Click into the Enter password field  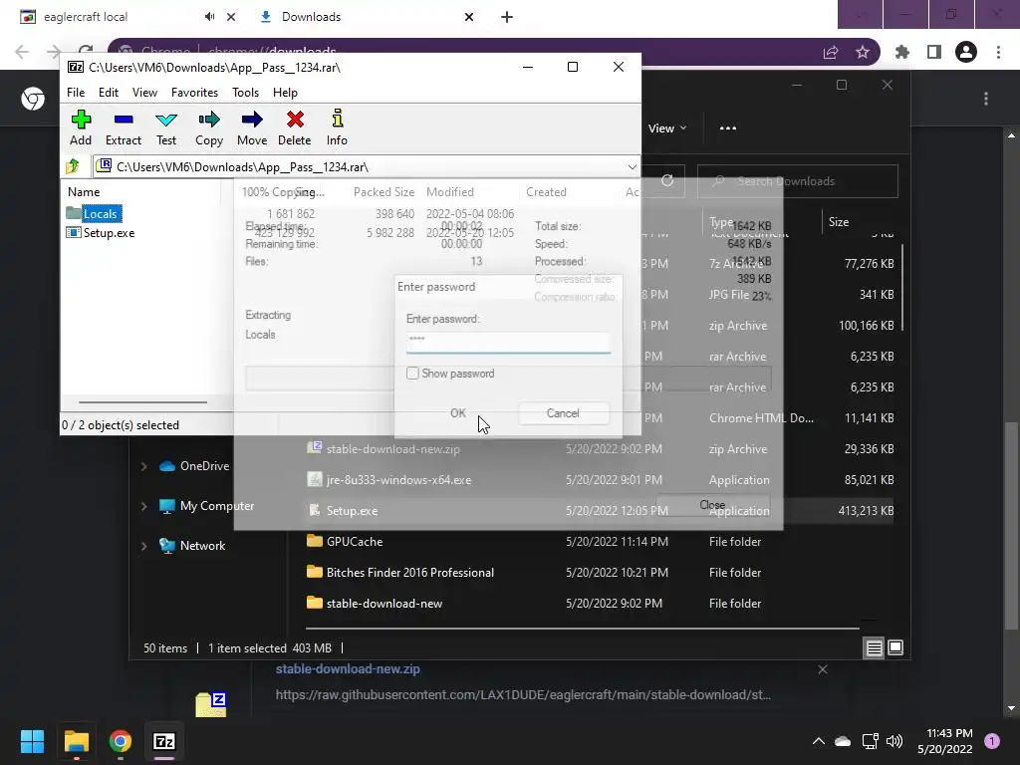coord(508,341)
